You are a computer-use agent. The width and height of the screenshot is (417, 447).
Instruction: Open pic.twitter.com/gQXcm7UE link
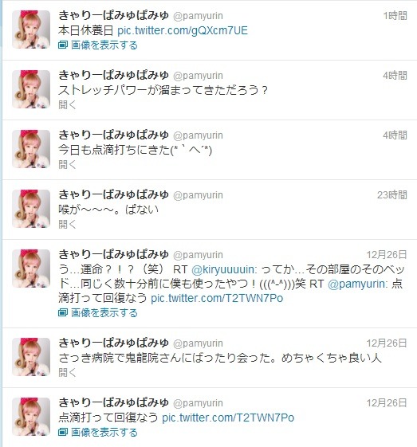click(183, 30)
